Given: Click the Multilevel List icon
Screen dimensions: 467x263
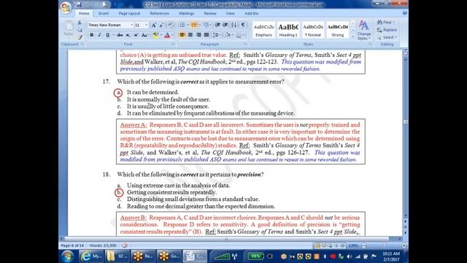Looking at the screenshot, I should click(x=207, y=25).
